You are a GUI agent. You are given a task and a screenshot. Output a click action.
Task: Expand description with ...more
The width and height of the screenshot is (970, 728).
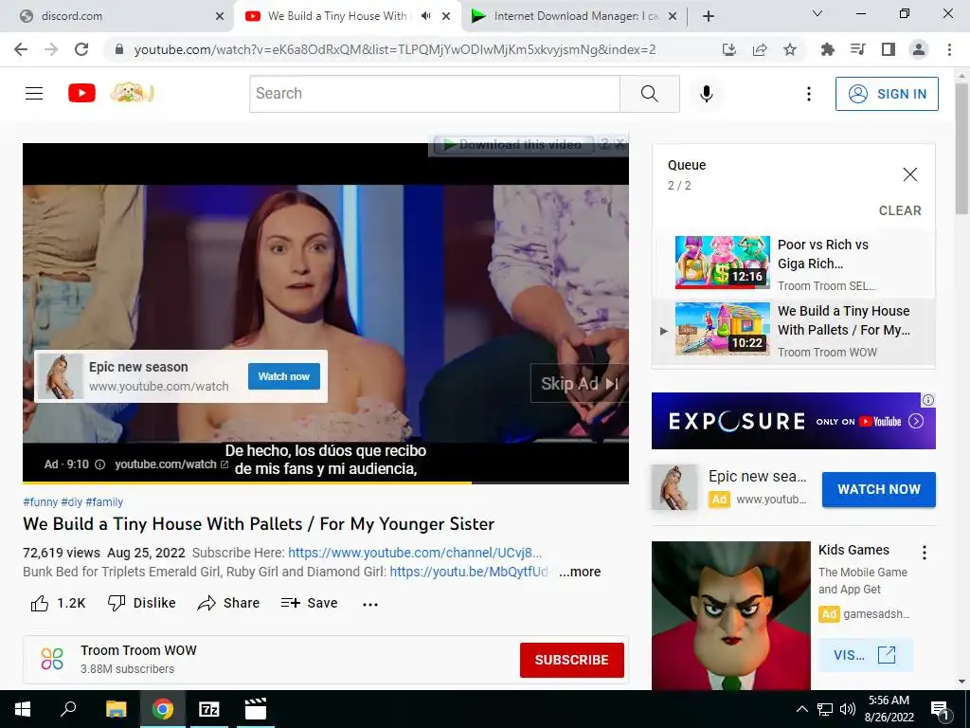580,572
